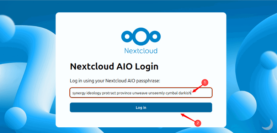Click the Nextcloud logo icon
The height and width of the screenshot is (133, 277).
tap(141, 37)
